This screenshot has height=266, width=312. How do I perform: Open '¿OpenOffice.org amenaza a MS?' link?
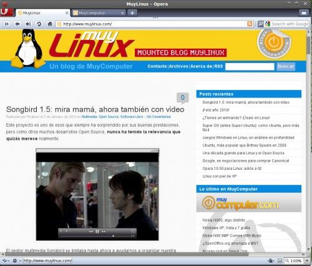click(230, 243)
